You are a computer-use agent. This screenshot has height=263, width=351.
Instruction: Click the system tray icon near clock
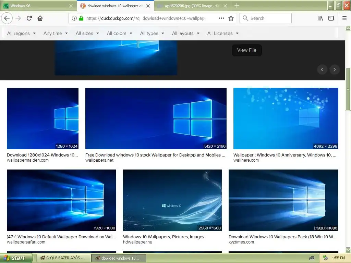click(326, 258)
